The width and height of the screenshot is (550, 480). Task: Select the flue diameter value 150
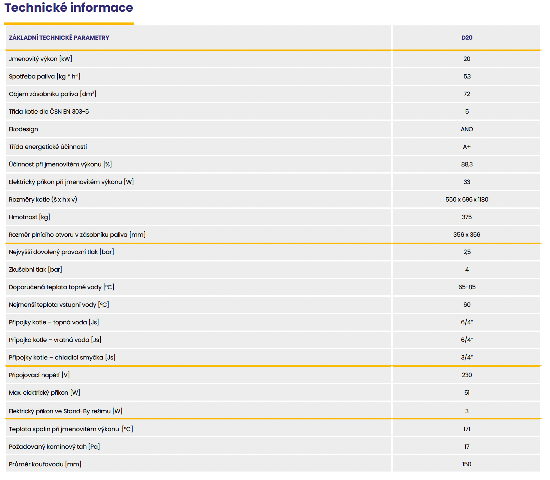pos(467,464)
